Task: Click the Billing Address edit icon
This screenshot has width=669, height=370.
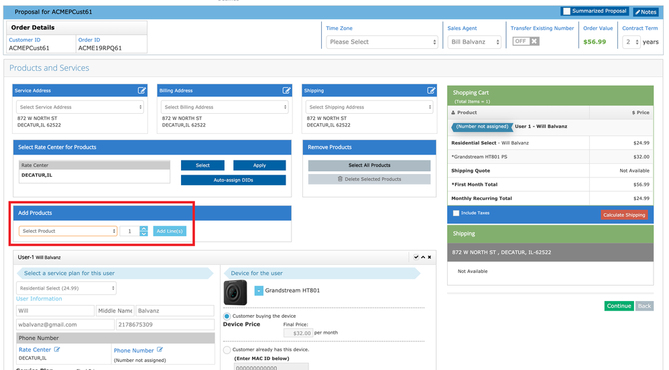Action: pos(286,90)
